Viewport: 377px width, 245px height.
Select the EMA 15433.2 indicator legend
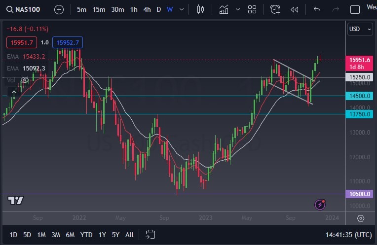pyautogui.click(x=26, y=57)
